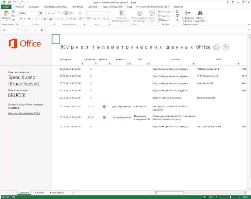Click the Clear eraser icon
This screenshot has height=199, width=251.
click(177, 20)
